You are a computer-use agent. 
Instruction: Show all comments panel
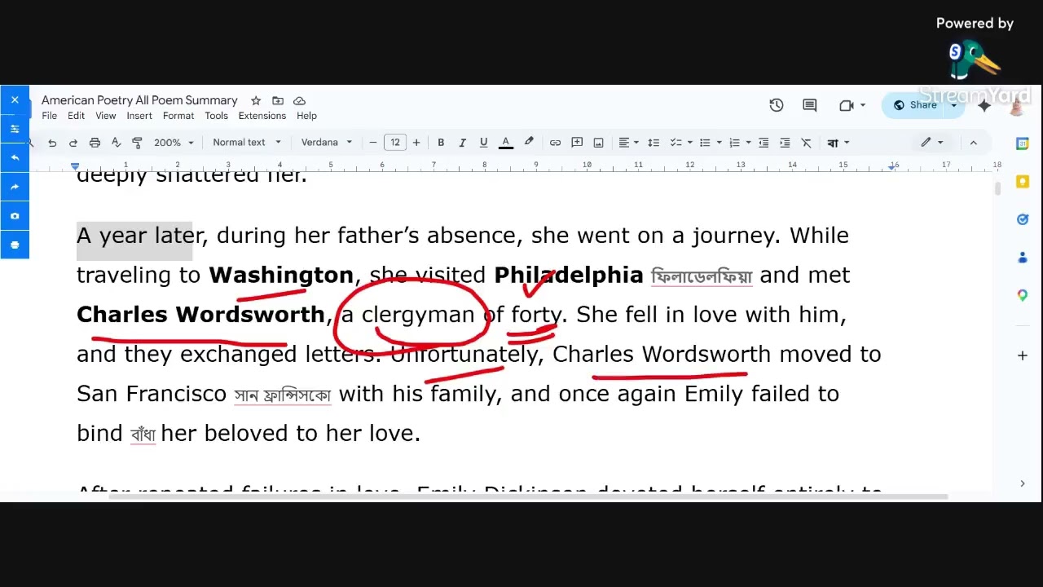tap(810, 105)
